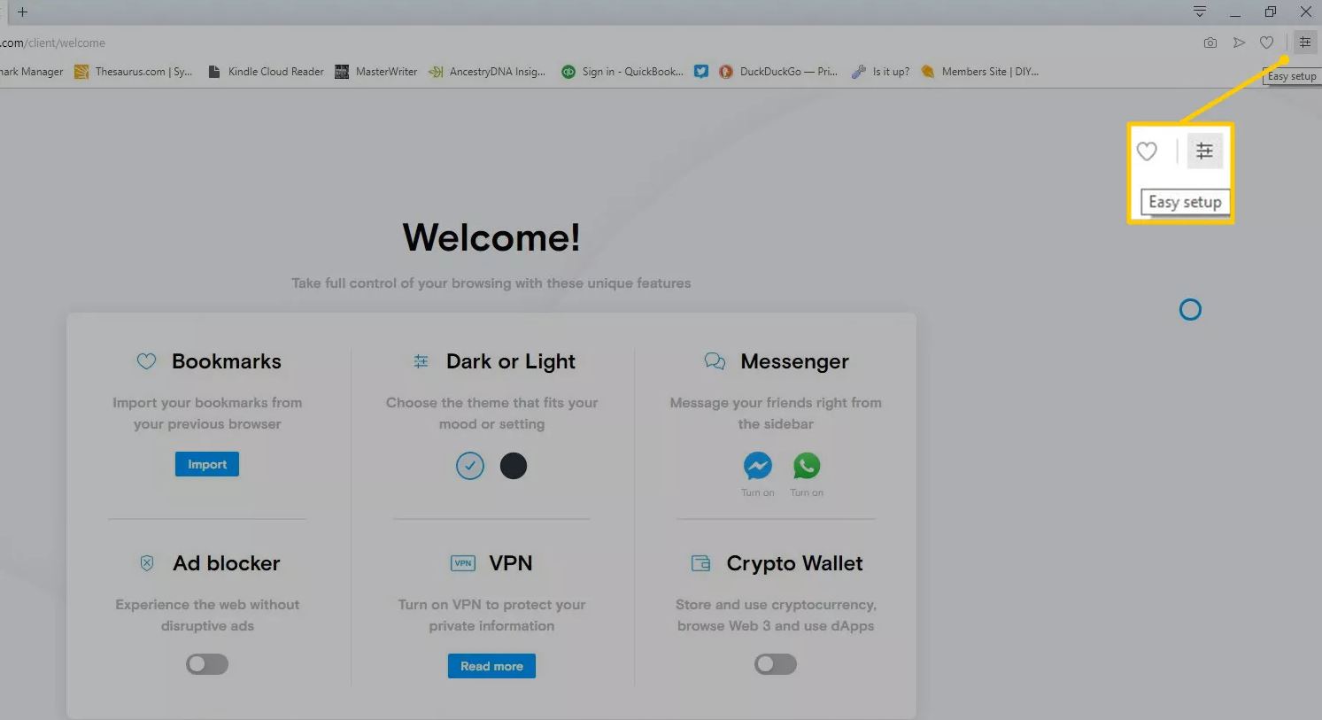Turn on Facebook Messenger icon
Screen dimensions: 1322x720
[x=757, y=465]
